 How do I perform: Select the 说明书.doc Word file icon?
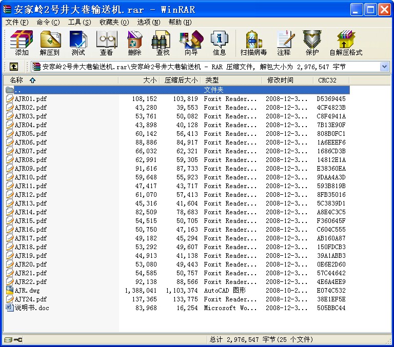(x=10, y=308)
